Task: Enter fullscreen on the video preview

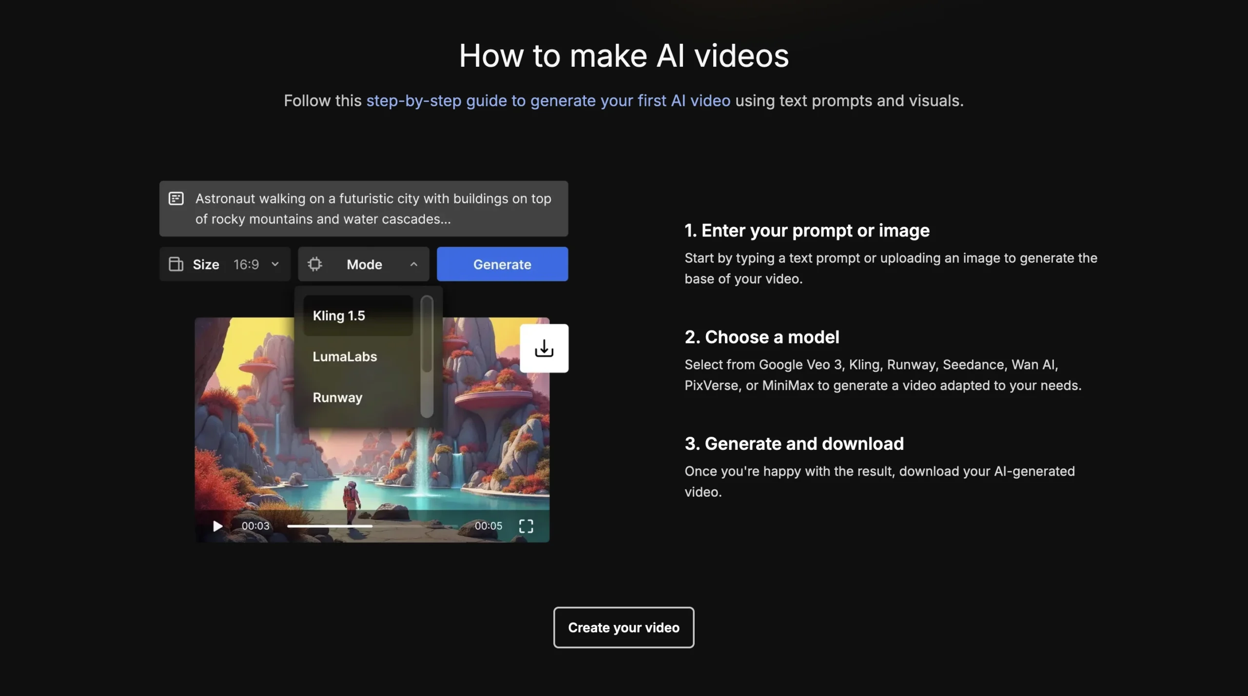Action: 526,525
